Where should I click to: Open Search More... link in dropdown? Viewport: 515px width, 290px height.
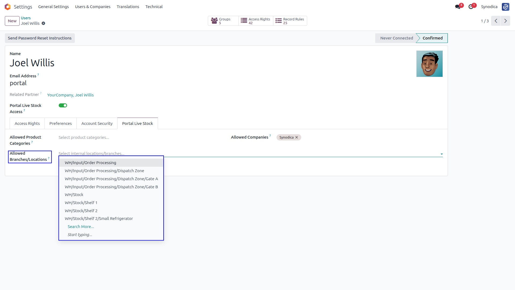tap(81, 227)
